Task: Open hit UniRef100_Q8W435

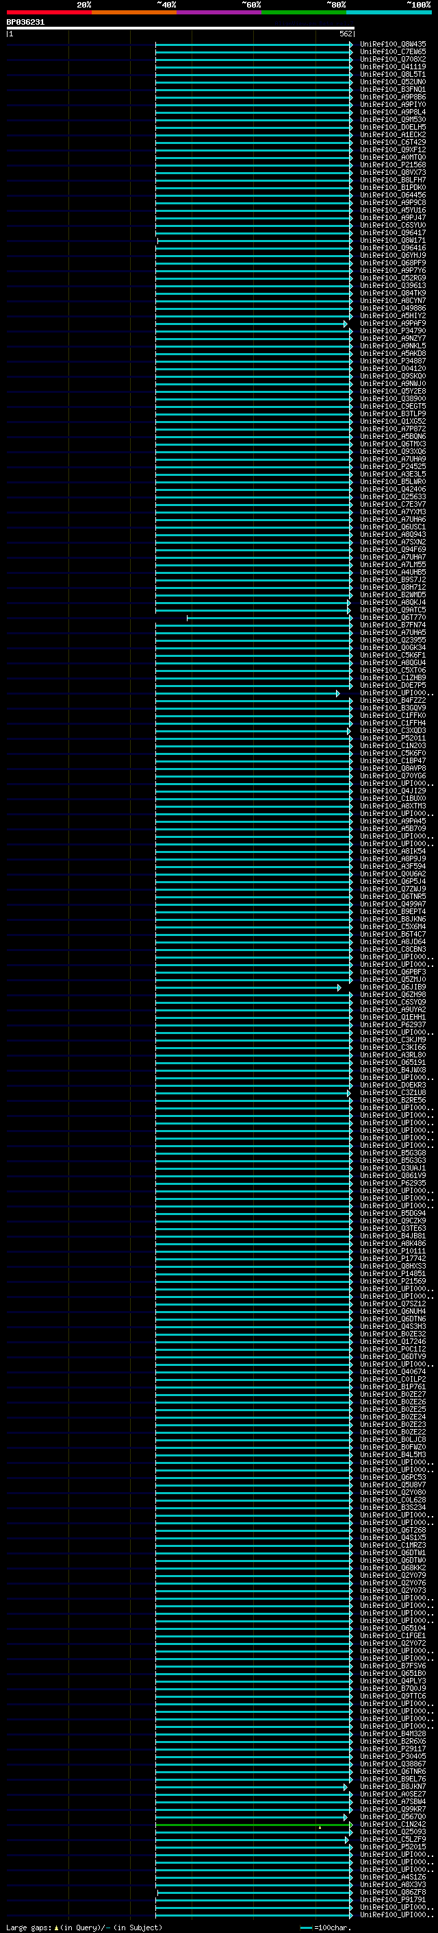Action: coord(393,45)
